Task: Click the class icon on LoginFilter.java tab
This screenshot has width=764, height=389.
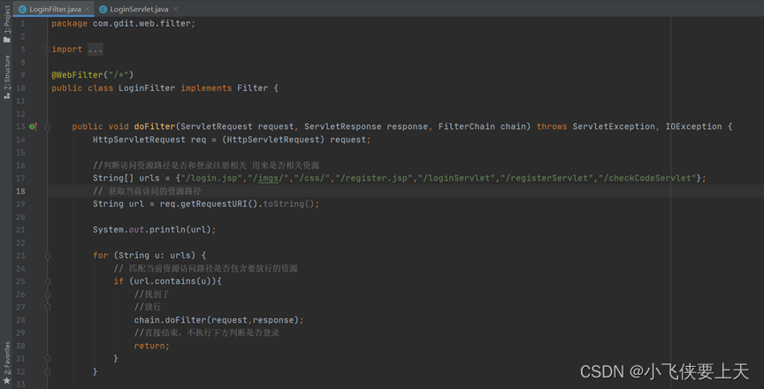Action: [x=22, y=9]
